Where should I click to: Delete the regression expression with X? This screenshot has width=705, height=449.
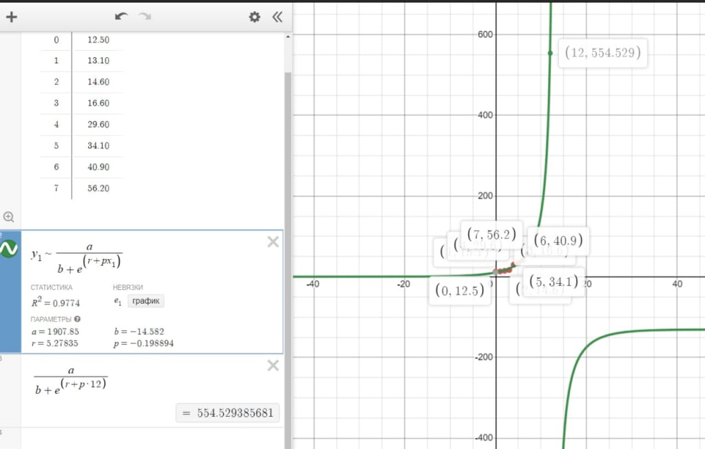(273, 242)
